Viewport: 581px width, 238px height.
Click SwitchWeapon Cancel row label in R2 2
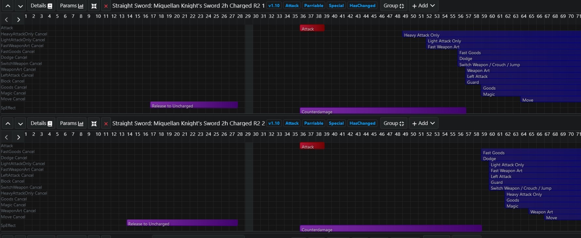(21, 187)
